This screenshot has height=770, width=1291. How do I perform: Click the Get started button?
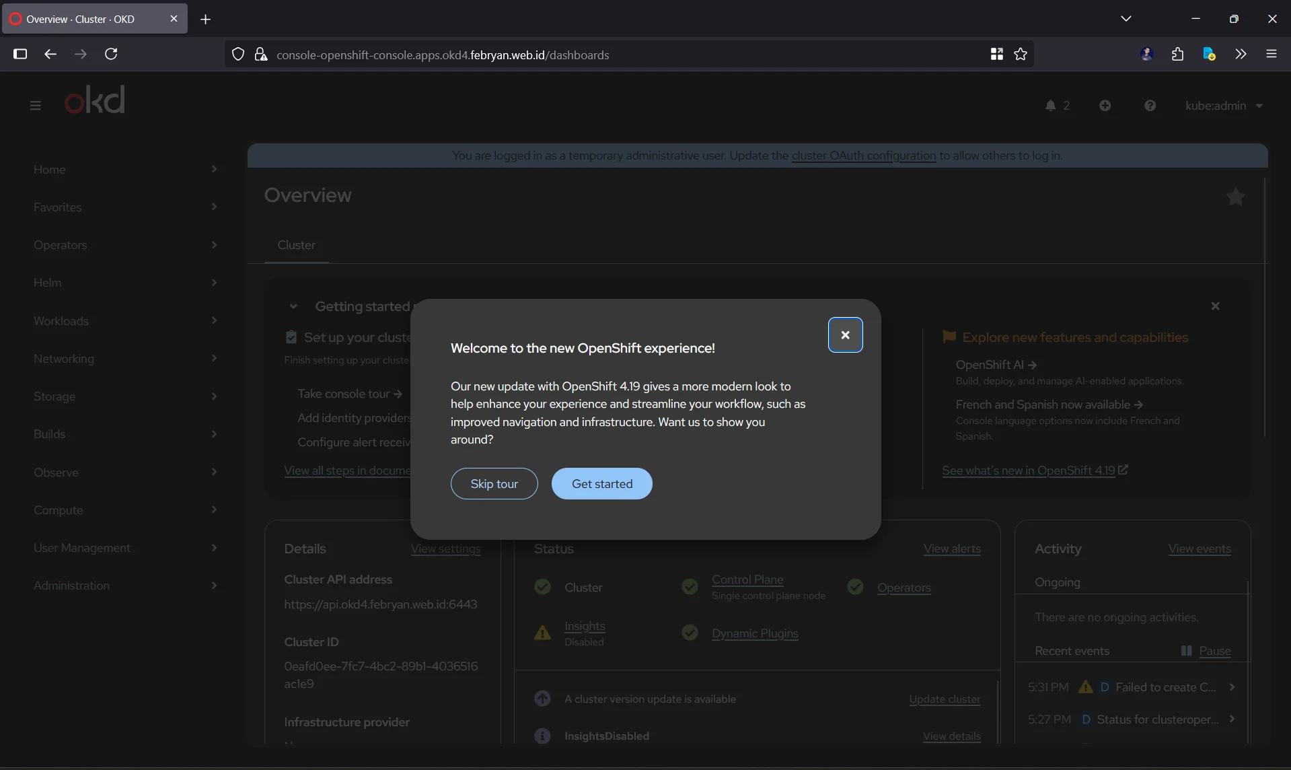[x=601, y=483]
